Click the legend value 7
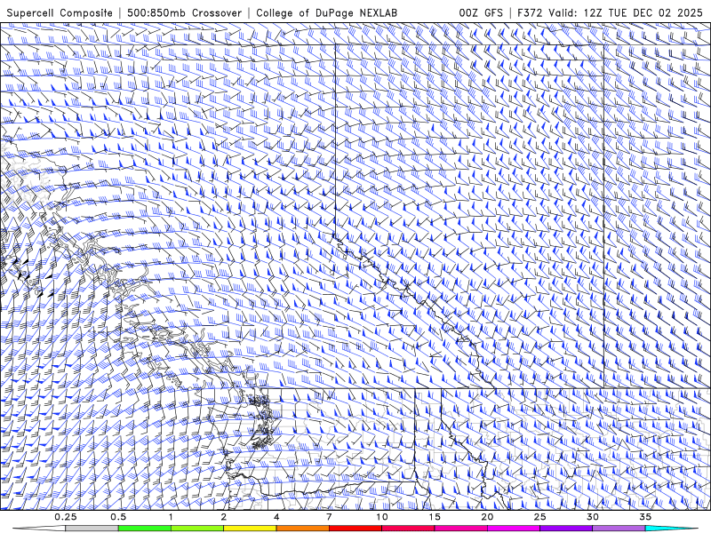 coord(329,517)
